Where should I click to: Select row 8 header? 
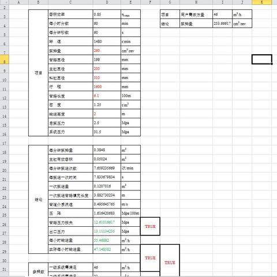(5, 59)
